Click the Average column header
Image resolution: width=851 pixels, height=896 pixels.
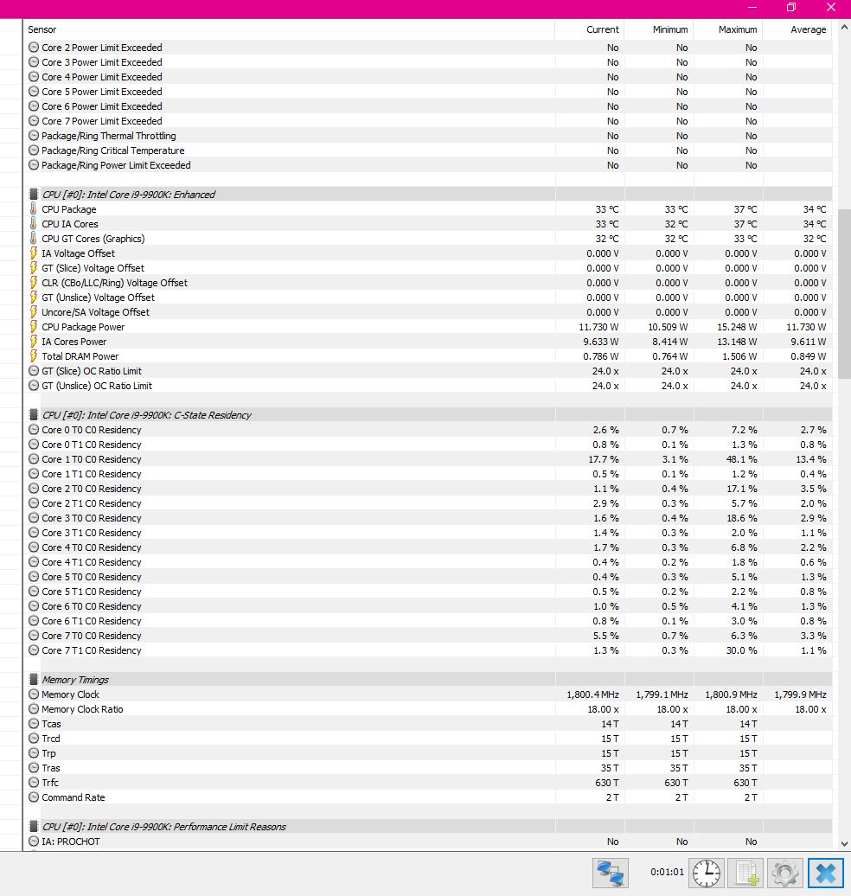[x=797, y=29]
